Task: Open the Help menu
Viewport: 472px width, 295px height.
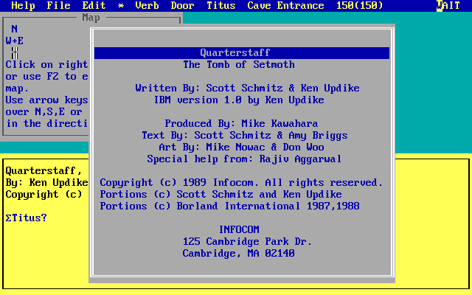Action: point(23,5)
